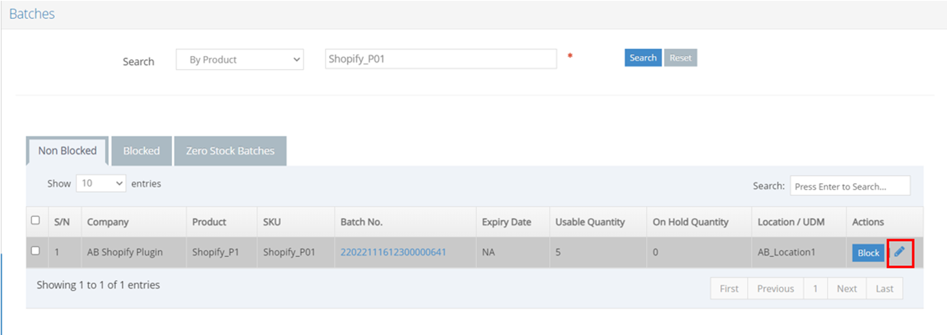The height and width of the screenshot is (335, 947).
Task: Go to the Previous pagination page
Action: 776,289
